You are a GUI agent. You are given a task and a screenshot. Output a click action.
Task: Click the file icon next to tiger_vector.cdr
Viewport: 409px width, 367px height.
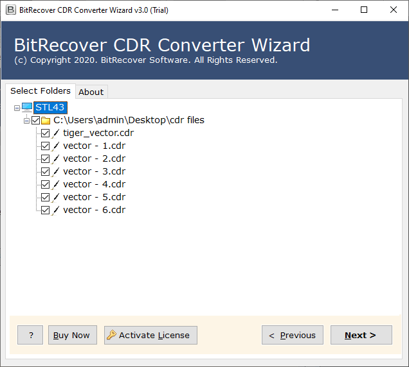[x=56, y=133]
